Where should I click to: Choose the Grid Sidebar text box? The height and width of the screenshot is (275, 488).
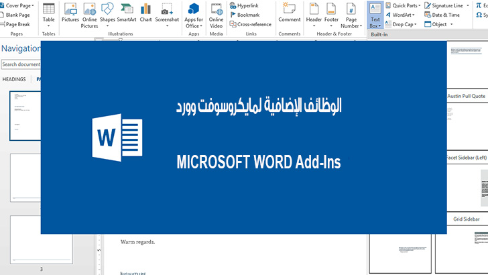pos(467,219)
